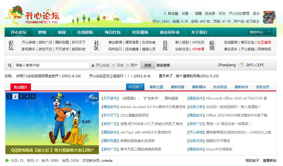Open the 开心茶馆 forum link

click(x=29, y=42)
